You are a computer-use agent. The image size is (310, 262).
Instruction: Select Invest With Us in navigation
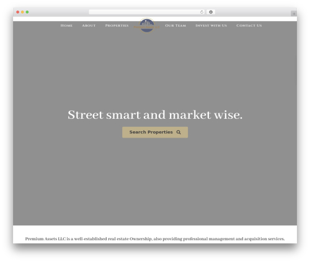211,25
